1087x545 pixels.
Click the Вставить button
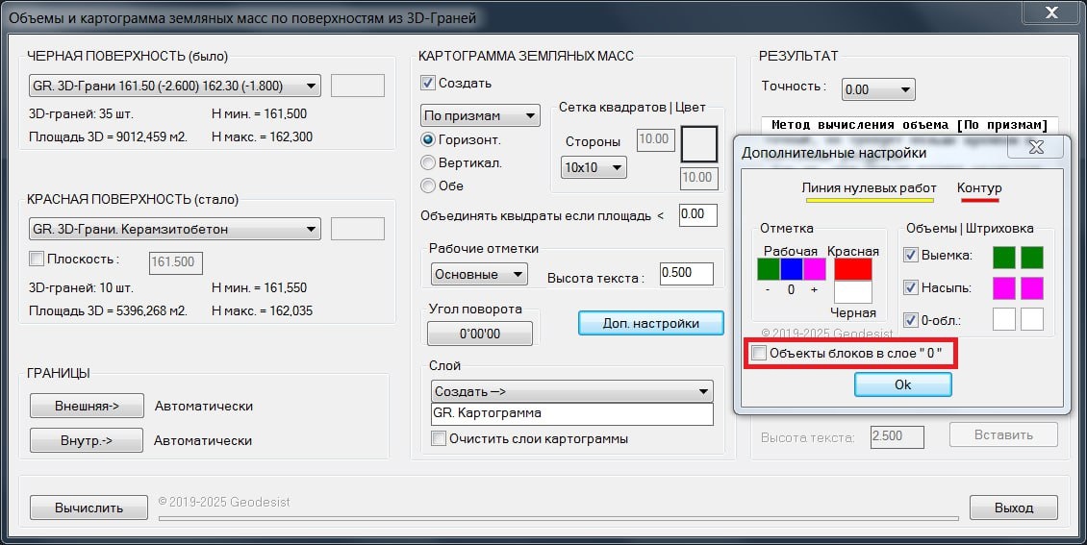1003,434
